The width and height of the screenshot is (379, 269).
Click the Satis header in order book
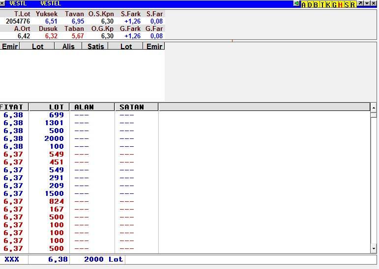pyautogui.click(x=95, y=46)
